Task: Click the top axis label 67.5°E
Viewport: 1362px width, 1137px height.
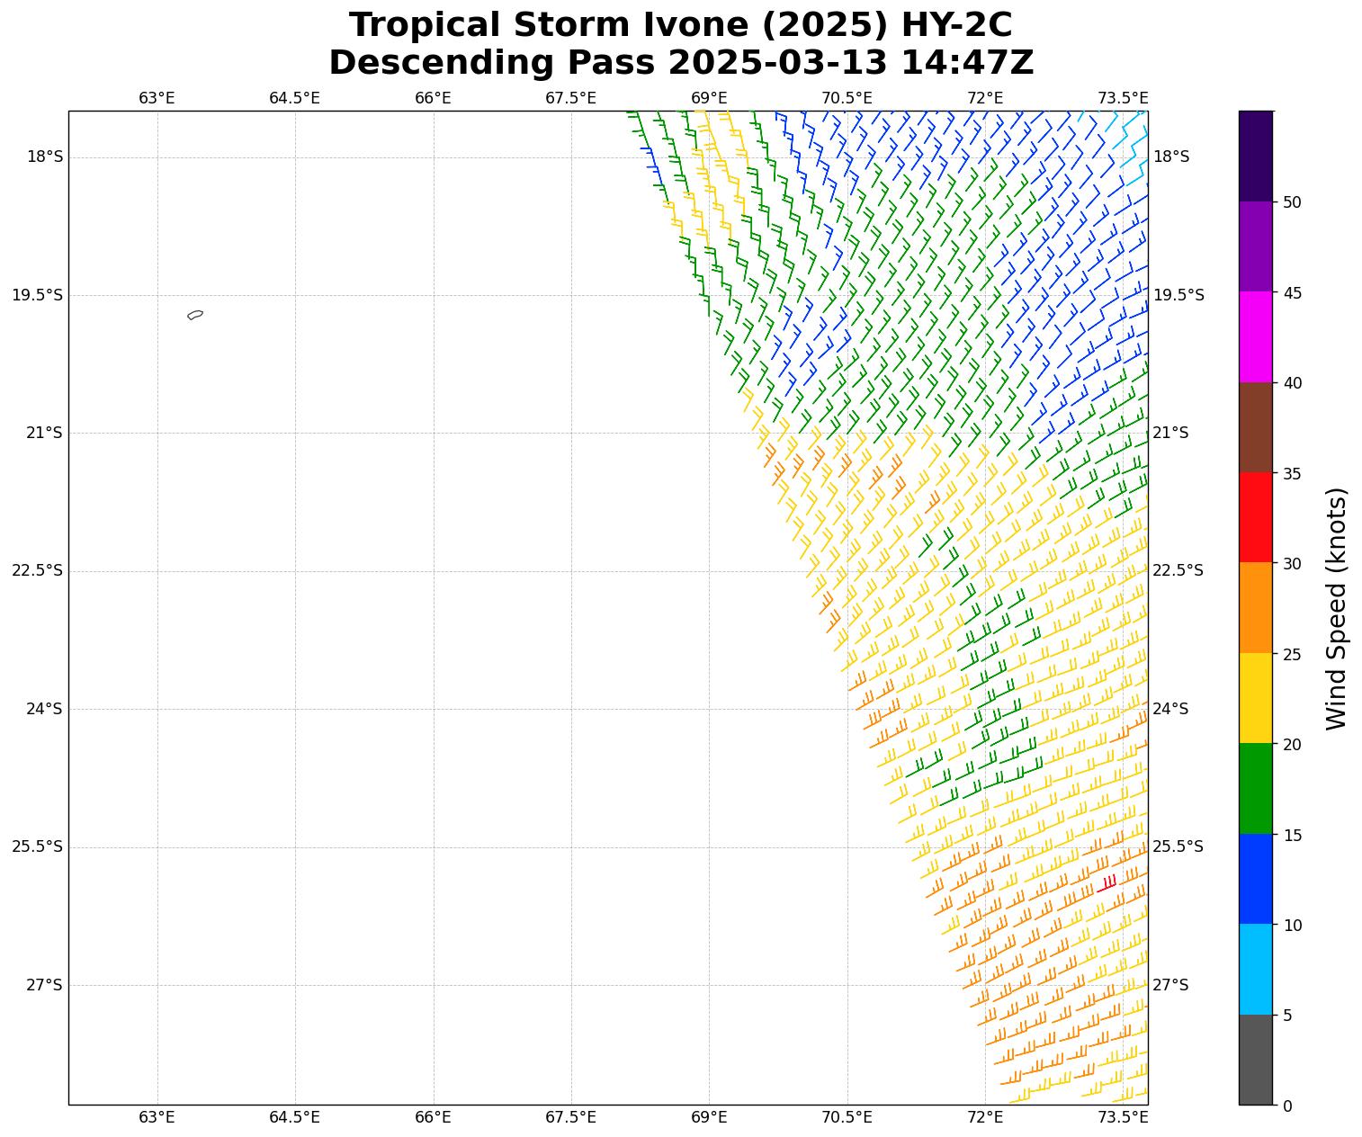Action: point(570,98)
